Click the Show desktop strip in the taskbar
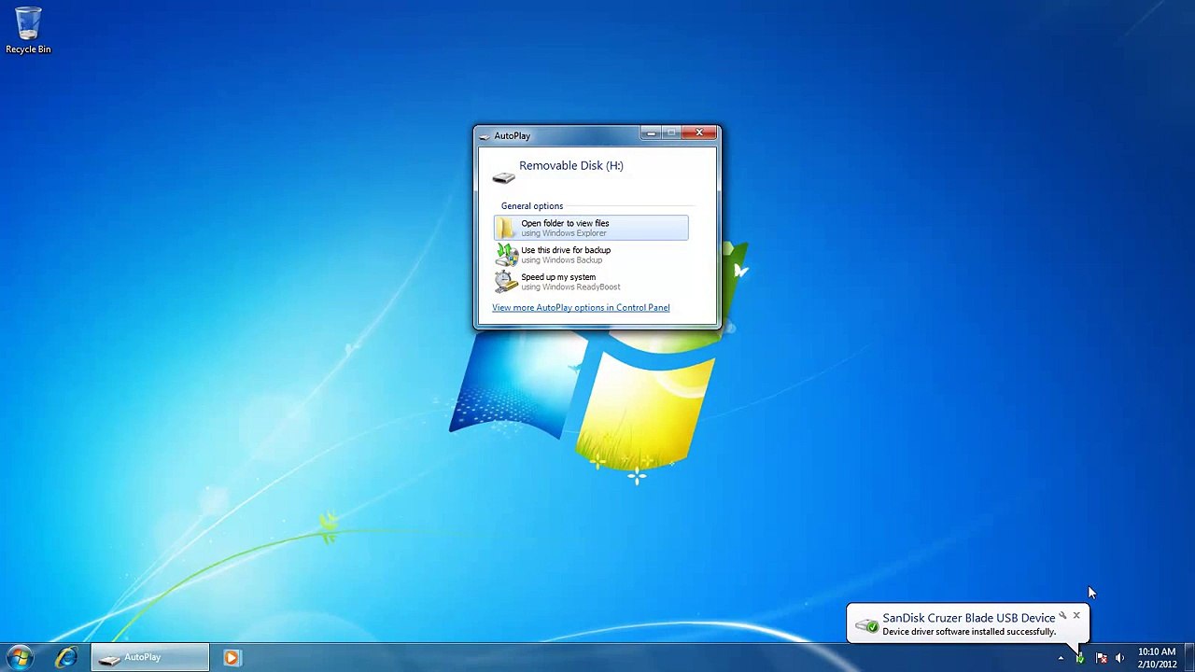 point(1188,658)
